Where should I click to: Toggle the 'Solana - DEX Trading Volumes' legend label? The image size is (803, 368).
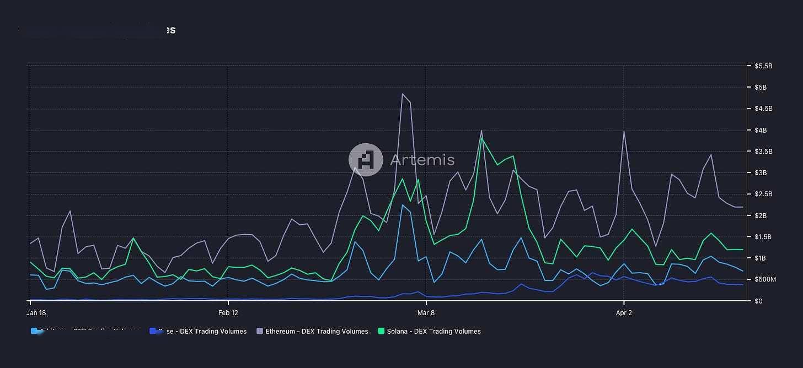point(433,332)
